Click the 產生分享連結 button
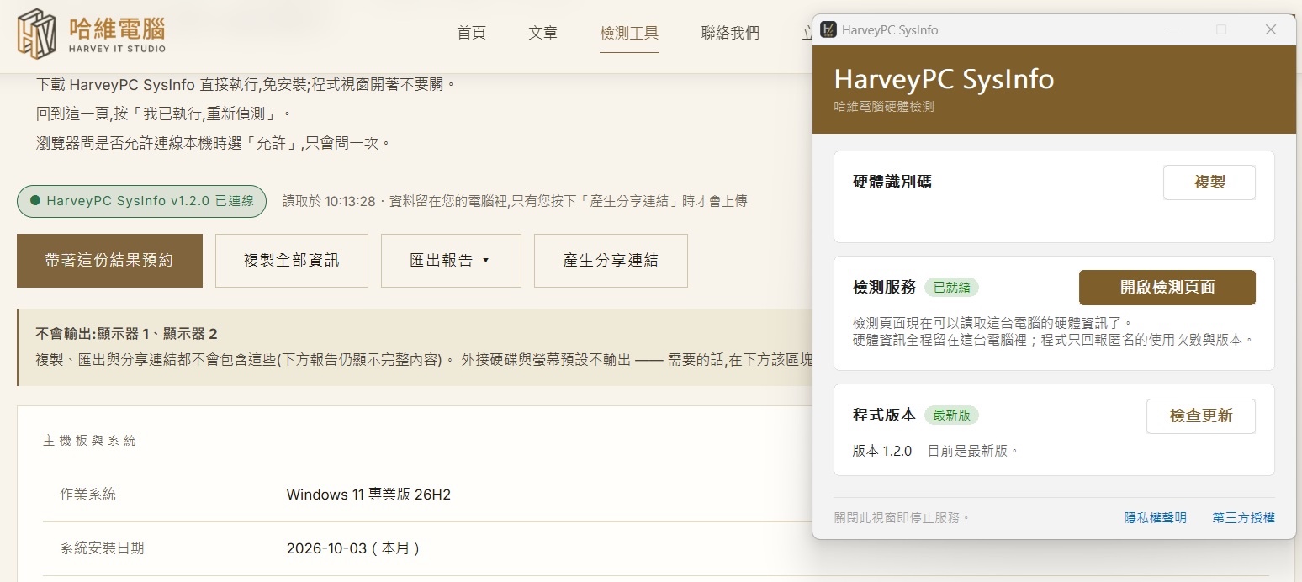The width and height of the screenshot is (1302, 582). point(611,261)
